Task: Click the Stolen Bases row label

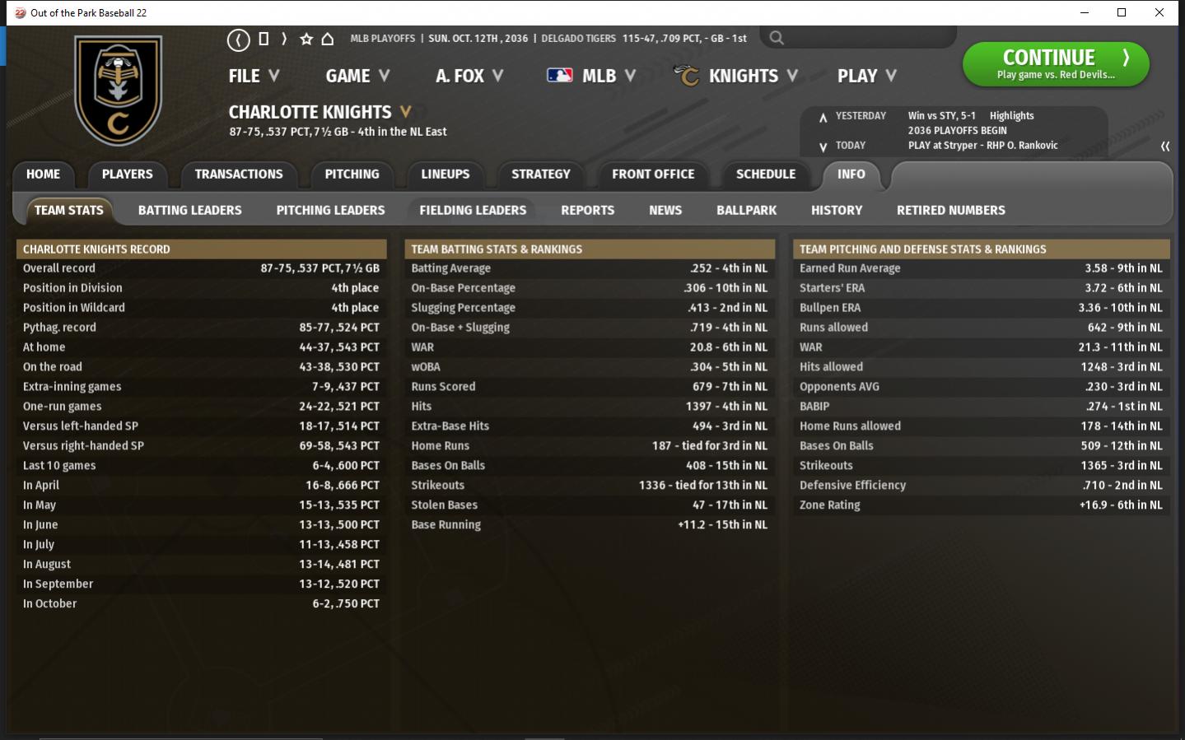Action: [444, 505]
